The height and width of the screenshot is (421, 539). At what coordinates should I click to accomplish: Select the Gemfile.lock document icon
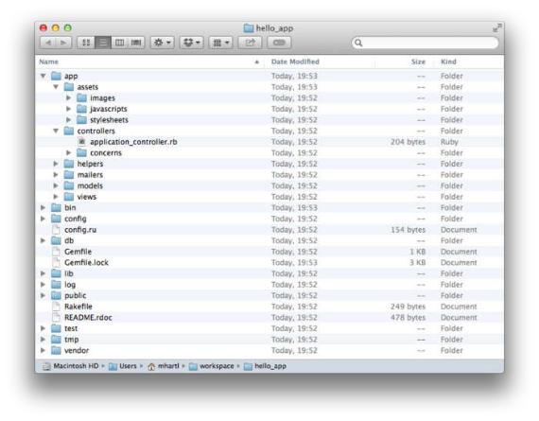tap(56, 262)
